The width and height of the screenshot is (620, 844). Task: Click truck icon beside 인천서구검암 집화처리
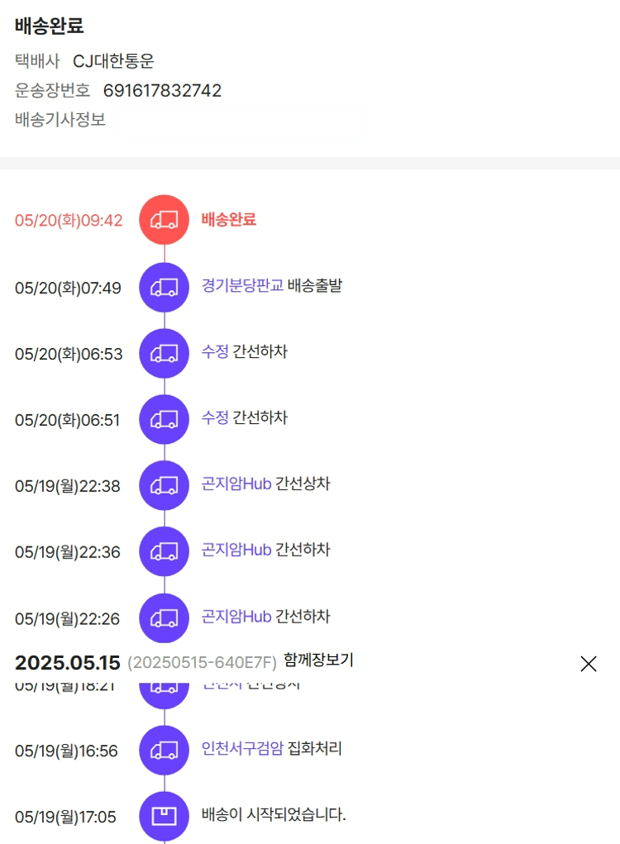(x=164, y=750)
